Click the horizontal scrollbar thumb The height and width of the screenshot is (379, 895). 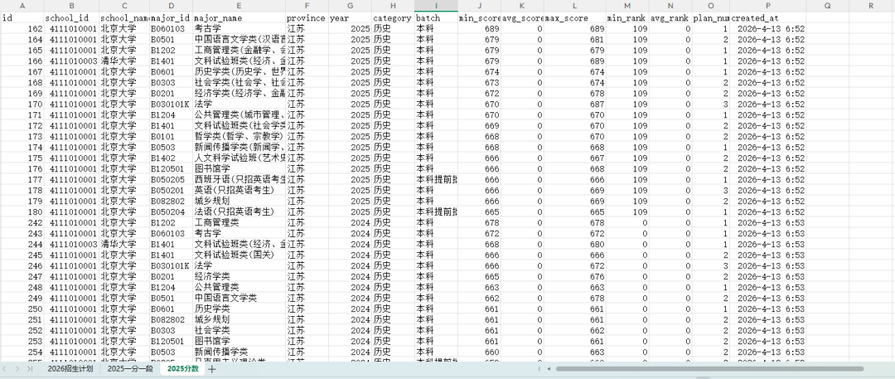pos(709,369)
